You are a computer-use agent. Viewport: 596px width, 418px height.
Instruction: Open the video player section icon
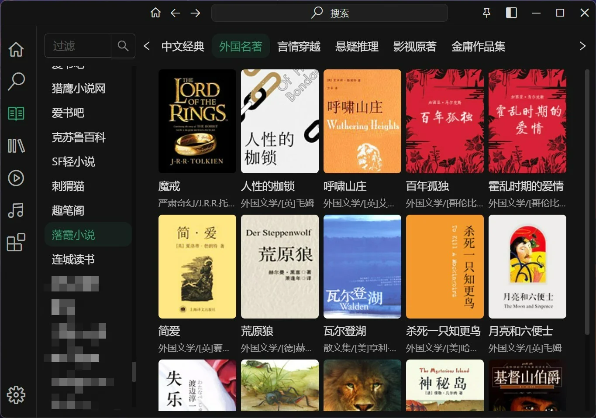[x=16, y=178]
